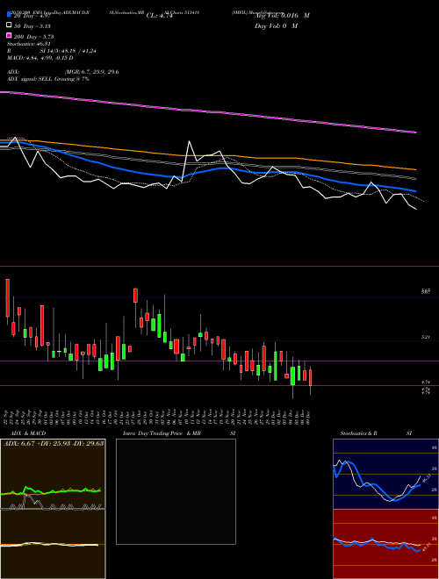Image resolution: width=439 pixels, height=579 pixels.
Task: Click the white price line's highest spike
Action: [189, 142]
